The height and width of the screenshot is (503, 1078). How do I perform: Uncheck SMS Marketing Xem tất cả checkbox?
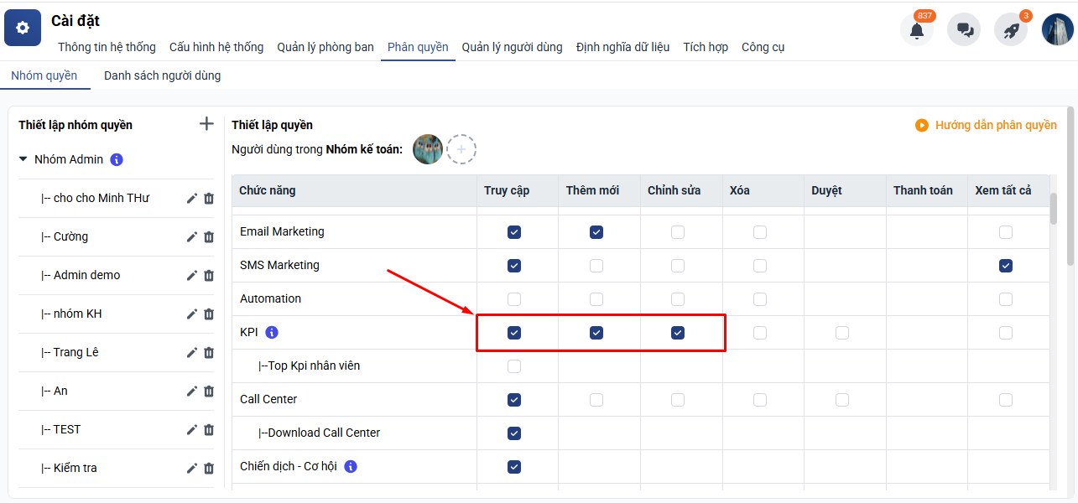pyautogui.click(x=1006, y=266)
